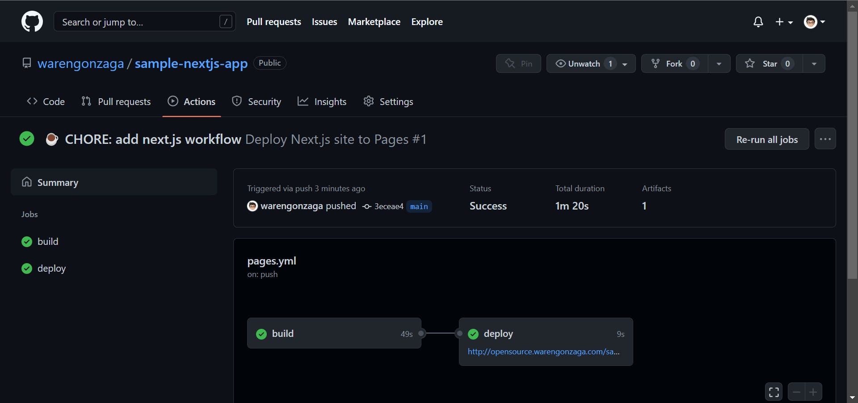Open Explore page
The height and width of the screenshot is (403, 858).
(427, 21)
